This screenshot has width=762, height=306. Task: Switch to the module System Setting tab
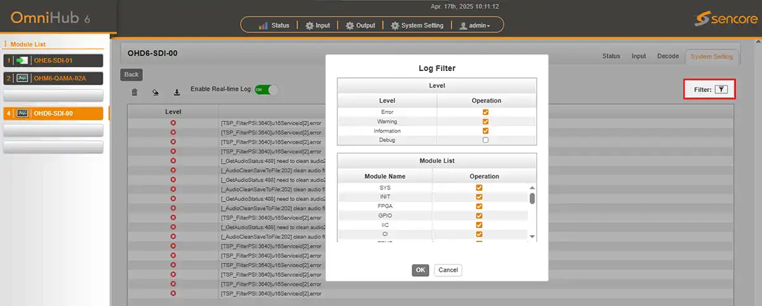712,56
